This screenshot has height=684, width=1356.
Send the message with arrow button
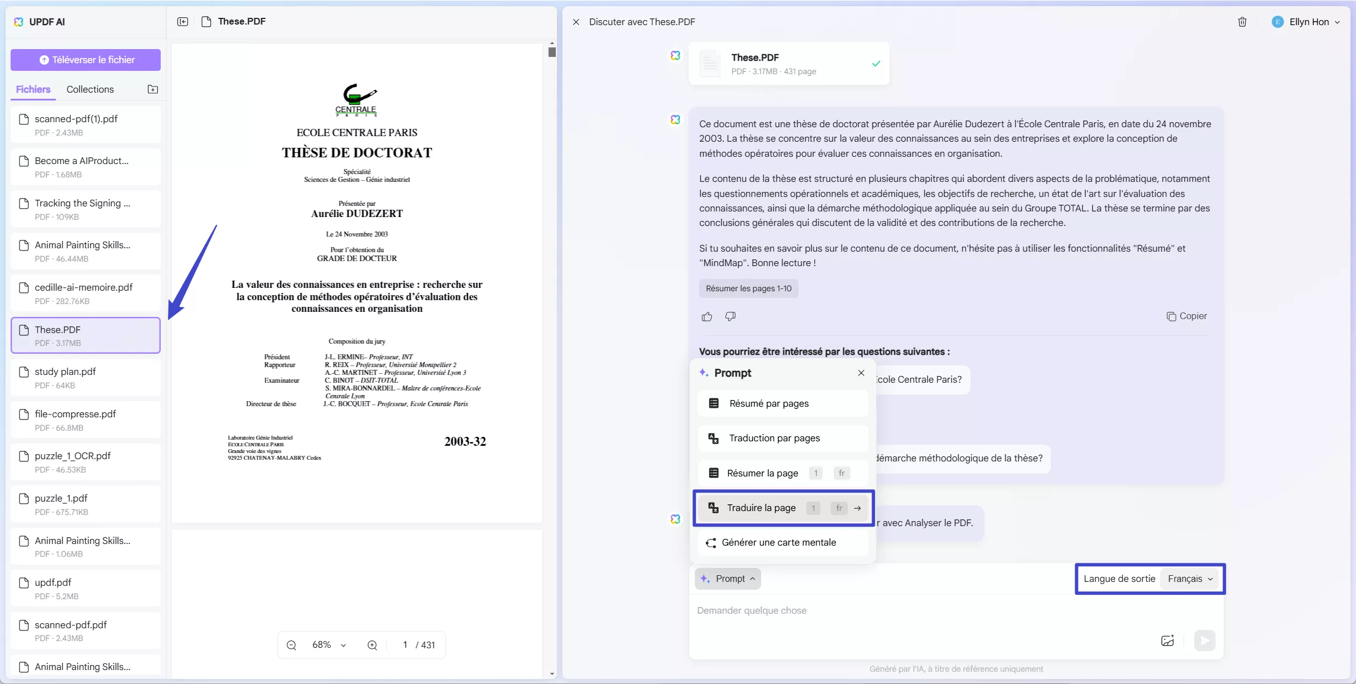(x=1204, y=640)
